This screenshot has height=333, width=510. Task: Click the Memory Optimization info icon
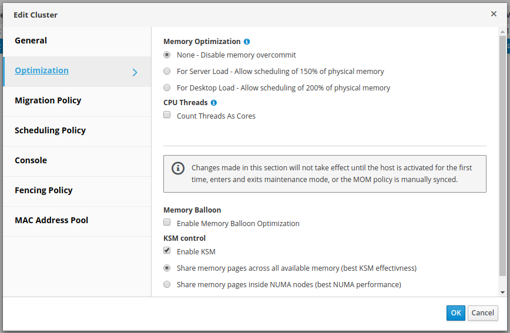coord(247,42)
